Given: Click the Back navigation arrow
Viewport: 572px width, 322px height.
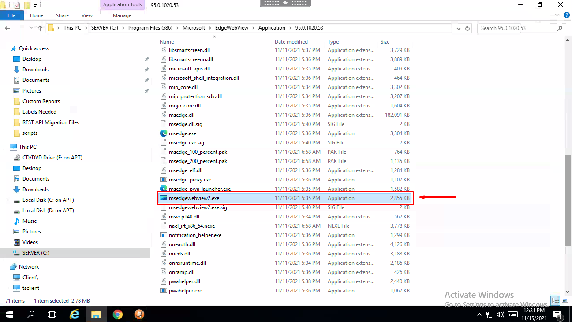Looking at the screenshot, I should pos(7,28).
